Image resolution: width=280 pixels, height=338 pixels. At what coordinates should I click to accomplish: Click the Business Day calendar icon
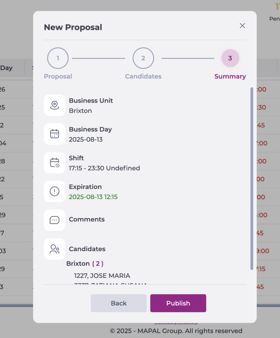point(54,134)
